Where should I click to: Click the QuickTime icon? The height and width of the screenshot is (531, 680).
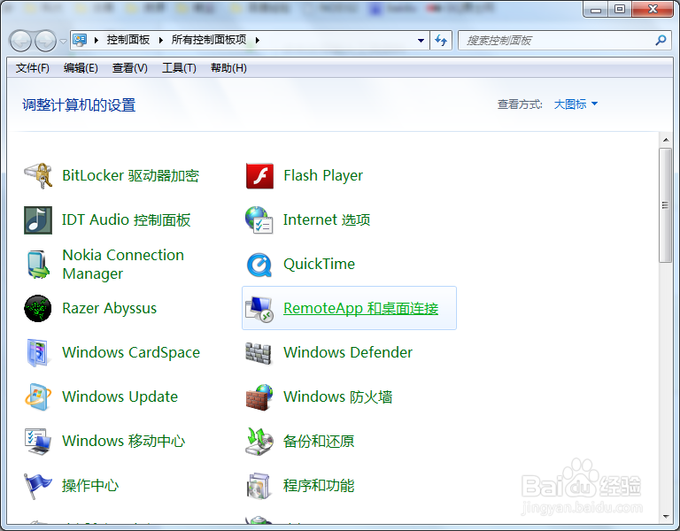(x=259, y=265)
